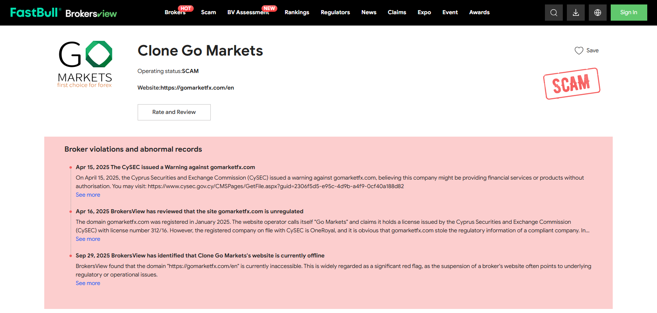Expand See more under website offline record

tap(88, 283)
